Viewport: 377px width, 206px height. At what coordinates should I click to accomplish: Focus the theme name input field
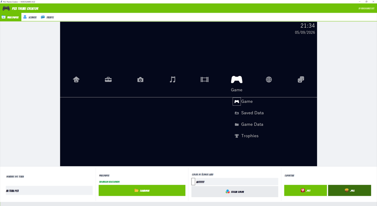coord(49,191)
